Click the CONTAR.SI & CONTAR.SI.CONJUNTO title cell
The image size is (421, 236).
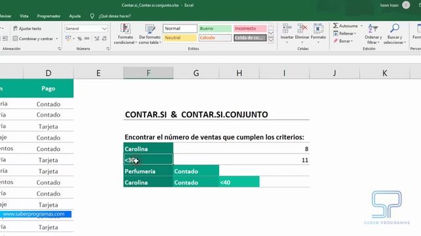[196, 115]
